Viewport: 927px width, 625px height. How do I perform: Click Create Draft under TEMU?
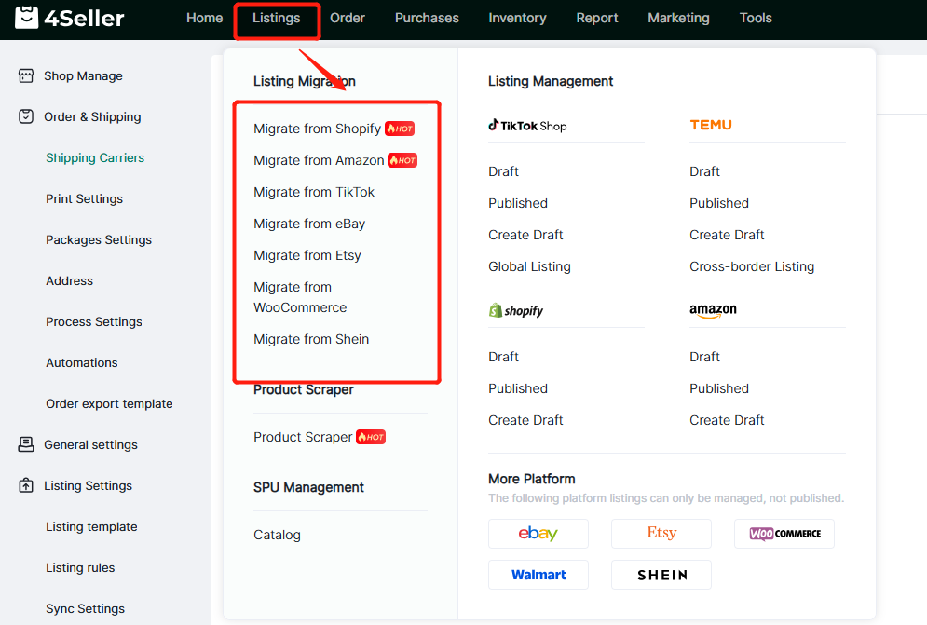click(x=727, y=235)
